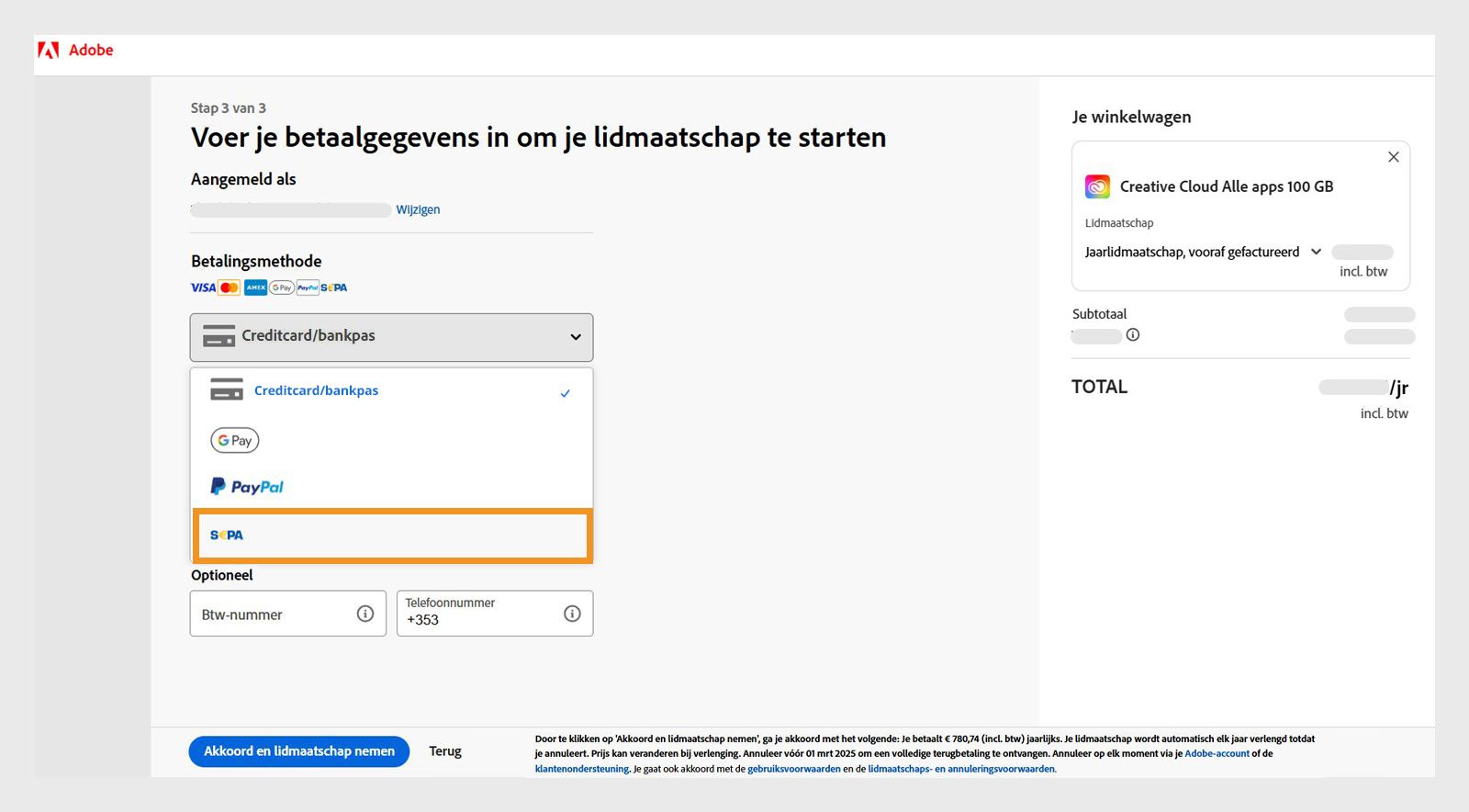Screen dimensions: 1469x812
Task: Remove Creative Cloud item from cart
Action: click(x=1394, y=157)
